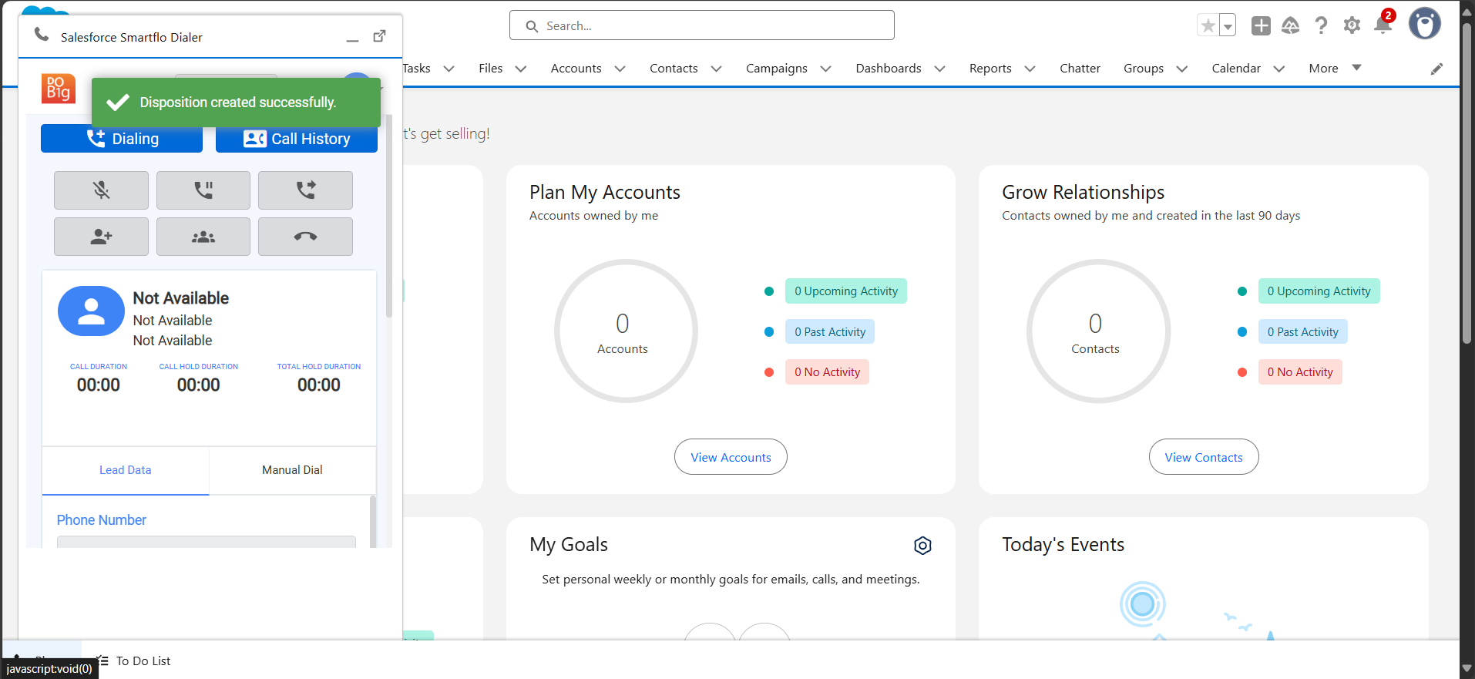The width and height of the screenshot is (1475, 679).
Task: Click the call transfer button
Action: pos(305,190)
